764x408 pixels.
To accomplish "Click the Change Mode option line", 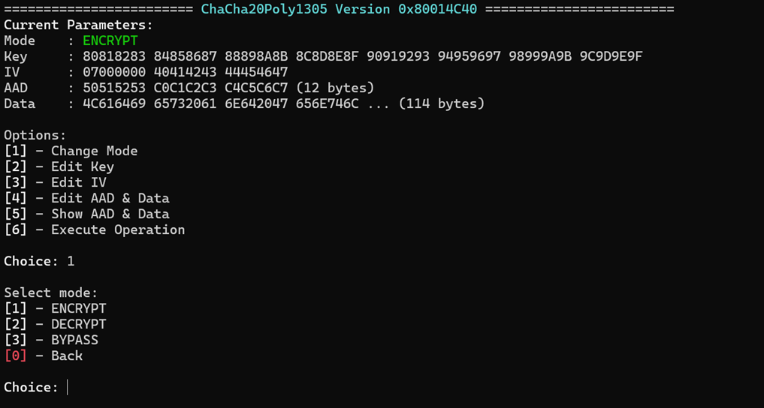I will [71, 151].
